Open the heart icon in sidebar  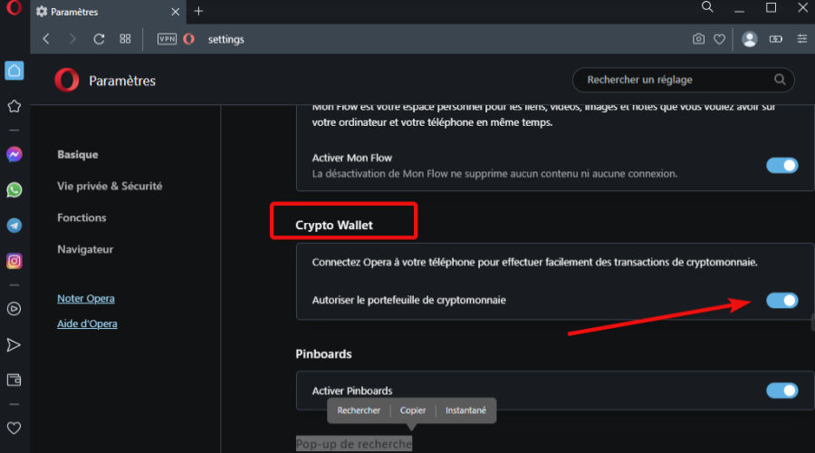point(14,428)
